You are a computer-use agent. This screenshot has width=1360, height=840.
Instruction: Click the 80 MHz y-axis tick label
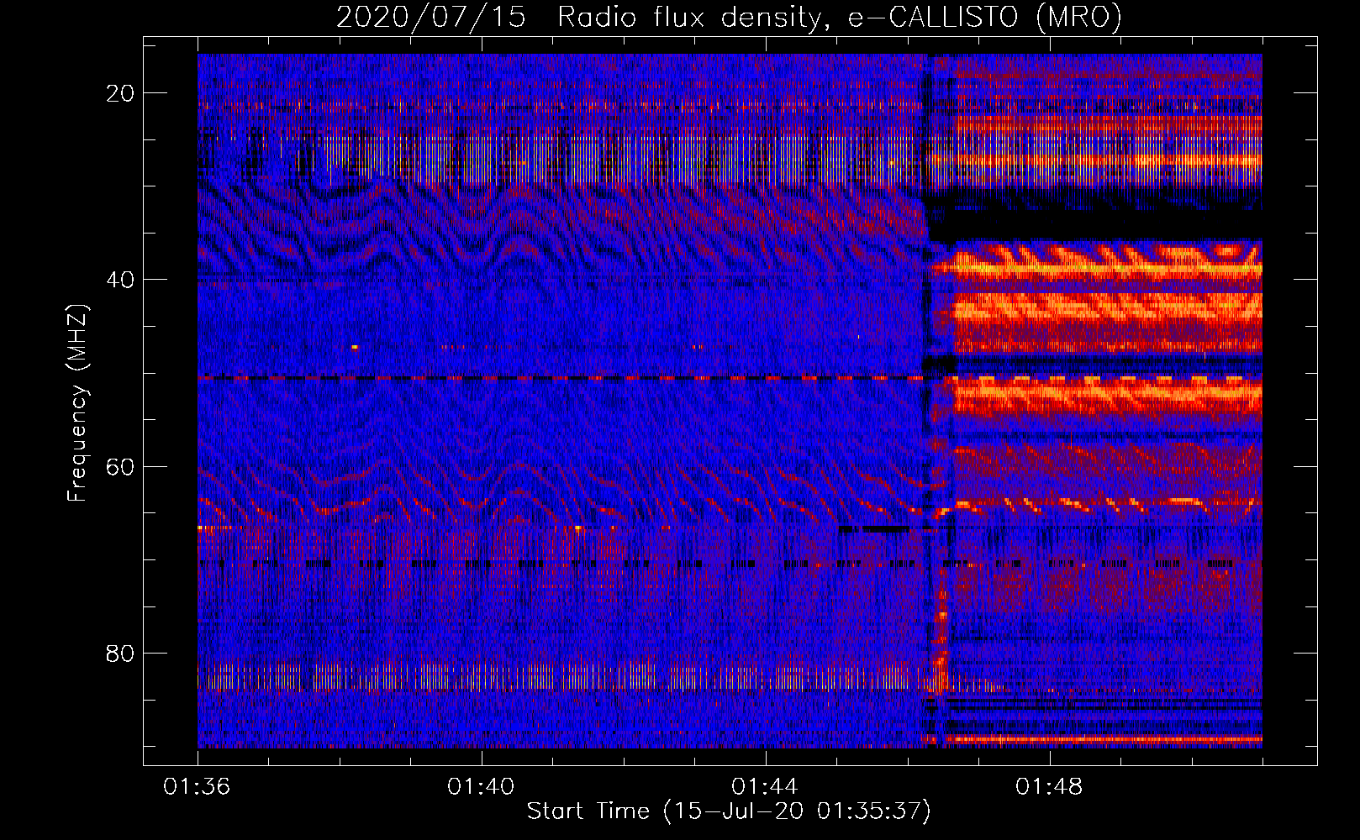[121, 653]
